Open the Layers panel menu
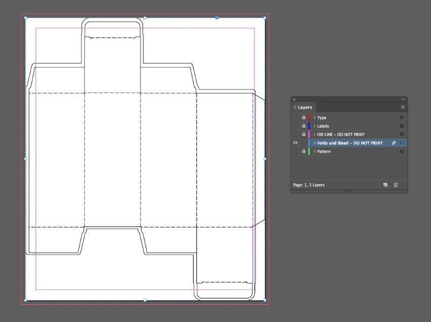This screenshot has height=322, width=431. coord(403,108)
